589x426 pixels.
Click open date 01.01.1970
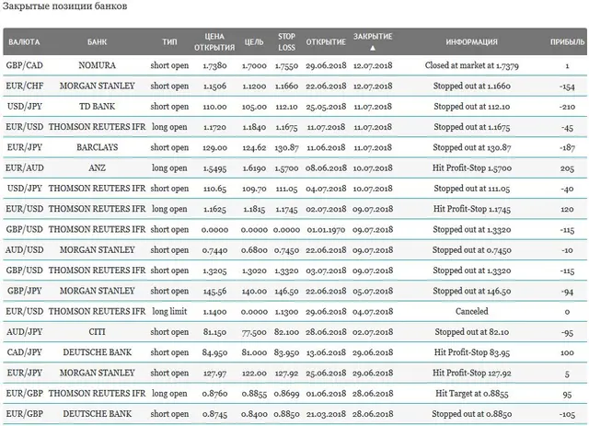[326, 229]
